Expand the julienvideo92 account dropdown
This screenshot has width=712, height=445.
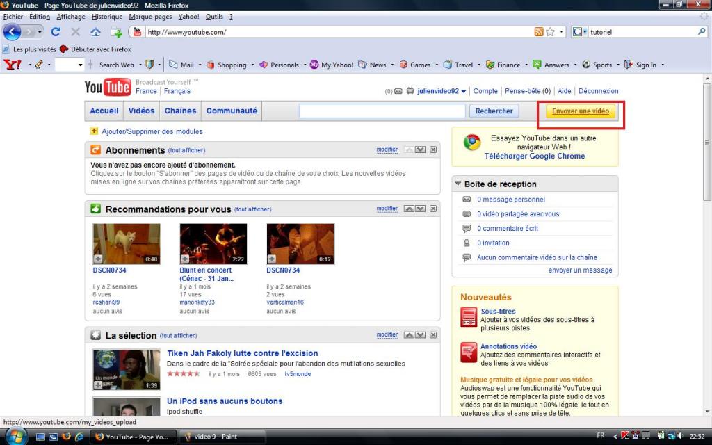click(x=464, y=91)
